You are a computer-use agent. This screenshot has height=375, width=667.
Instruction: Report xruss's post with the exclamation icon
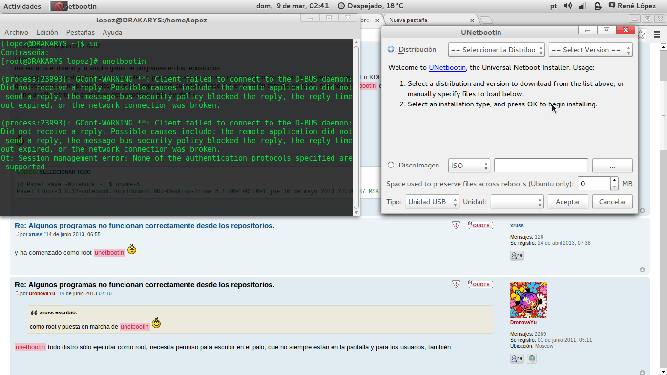click(456, 225)
